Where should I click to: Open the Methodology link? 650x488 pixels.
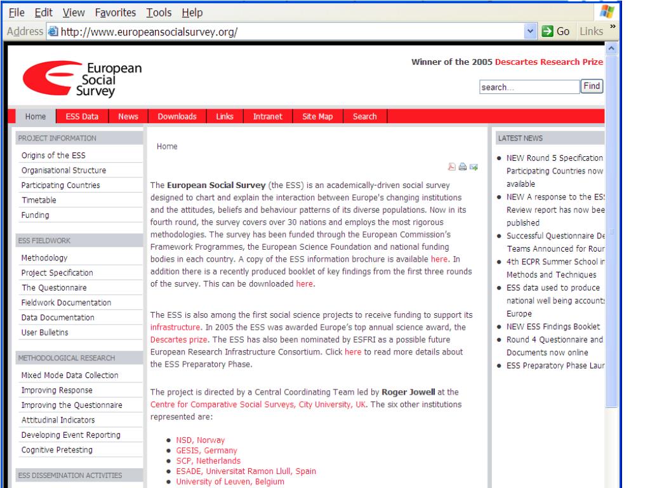44,258
